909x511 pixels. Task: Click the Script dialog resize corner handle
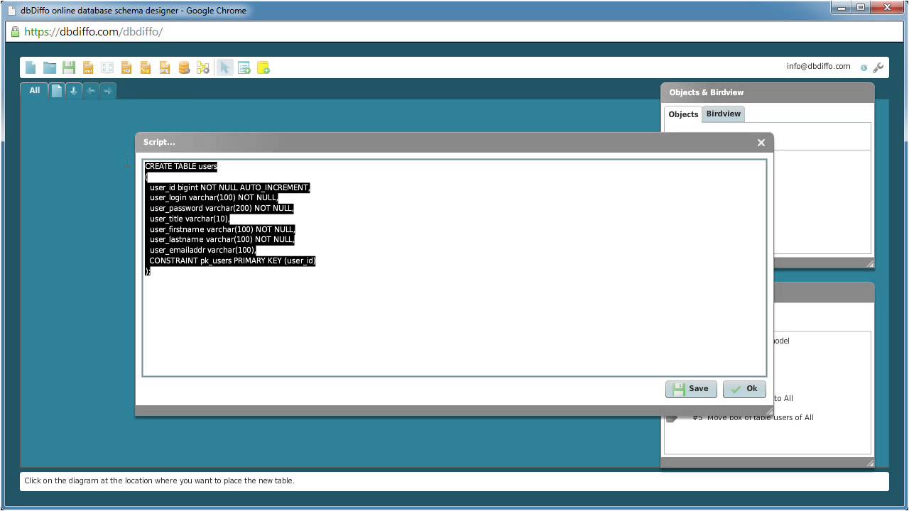tap(769, 411)
